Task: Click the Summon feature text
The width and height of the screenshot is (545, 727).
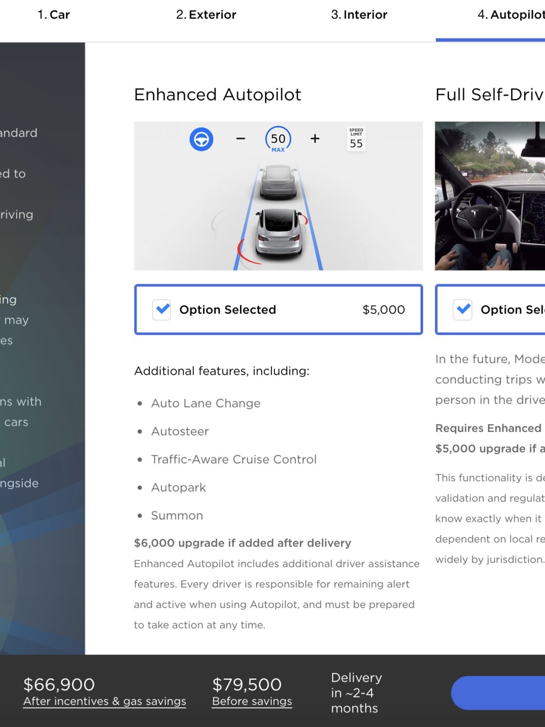Action: 177,516
